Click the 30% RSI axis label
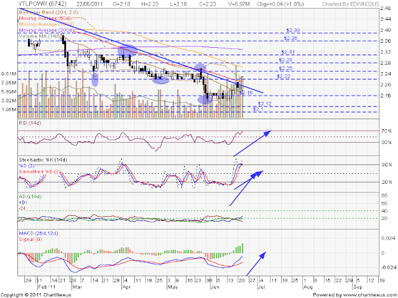This screenshot has width=398, height=298. point(387,142)
